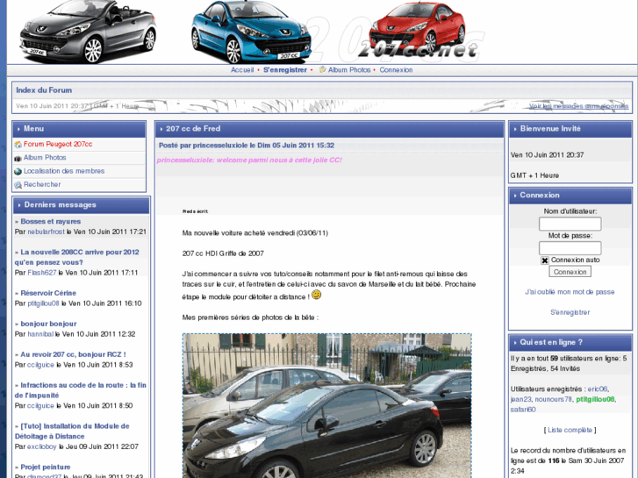
Task: Click the black 207cc car photo in post
Action: [x=327, y=405]
